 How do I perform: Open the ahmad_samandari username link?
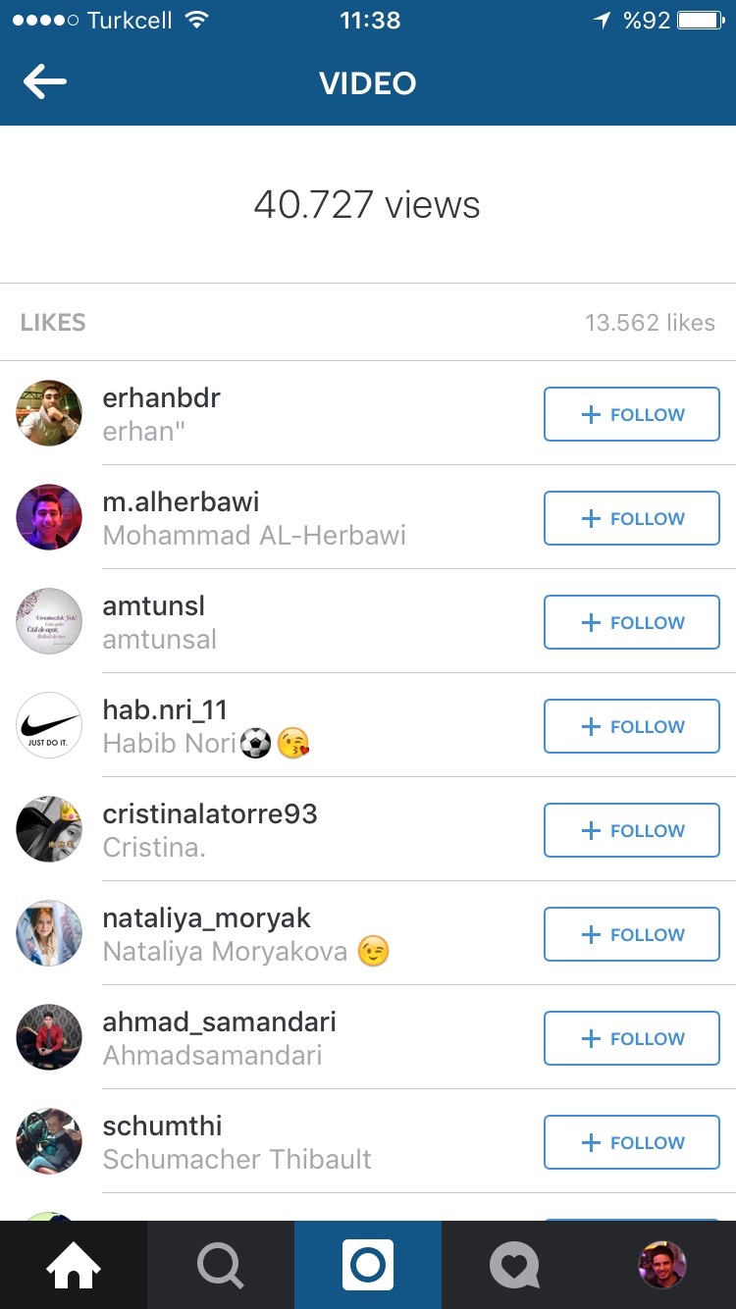220,1021
